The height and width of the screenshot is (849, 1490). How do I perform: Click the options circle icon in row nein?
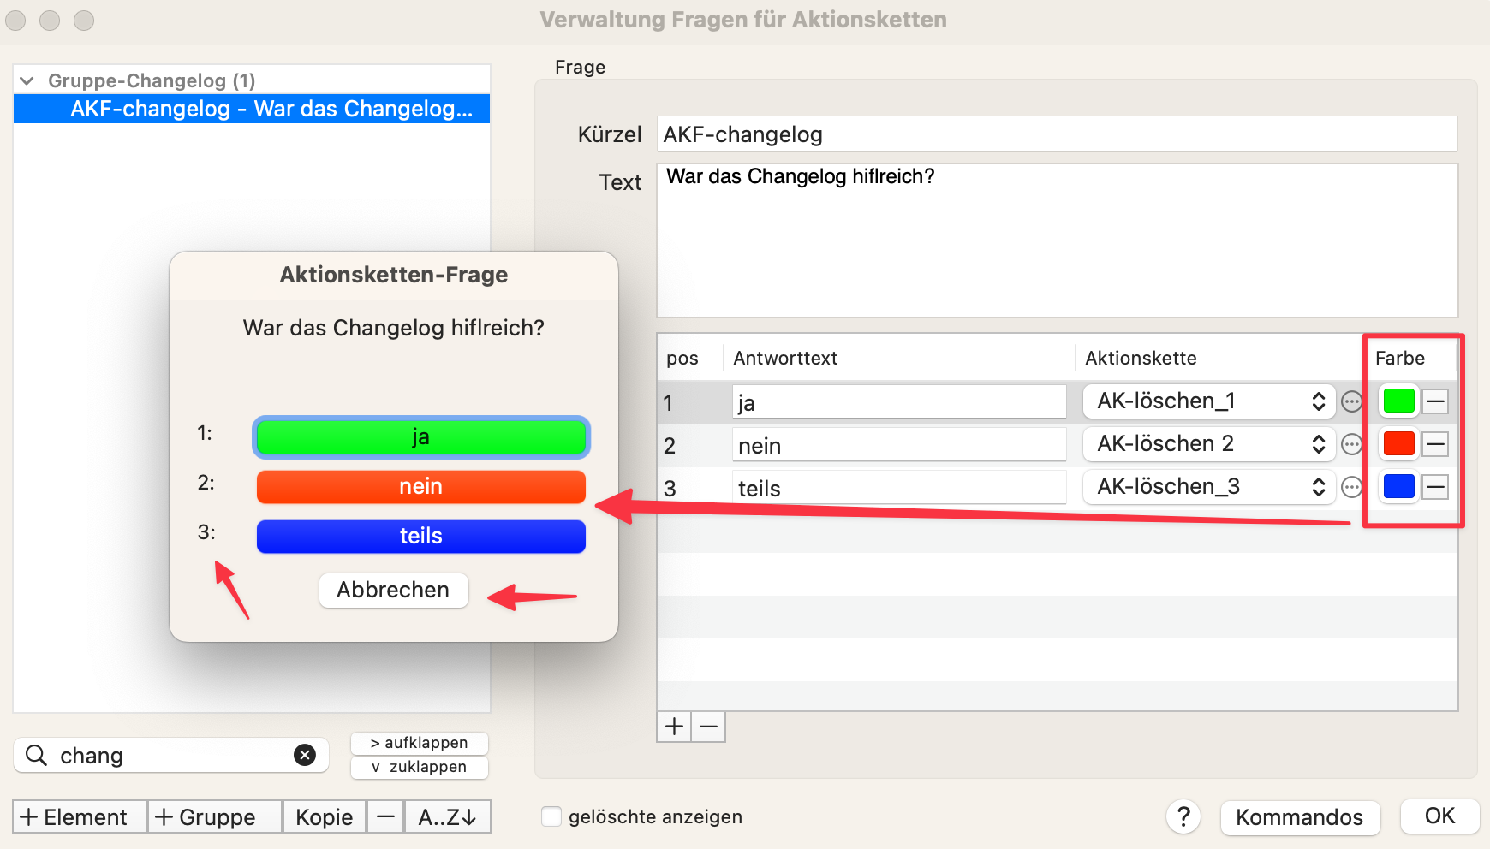click(x=1351, y=444)
